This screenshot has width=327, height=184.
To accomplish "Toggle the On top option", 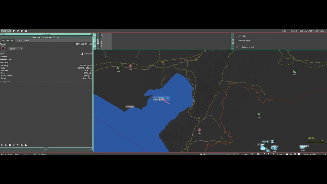I will [x=278, y=154].
